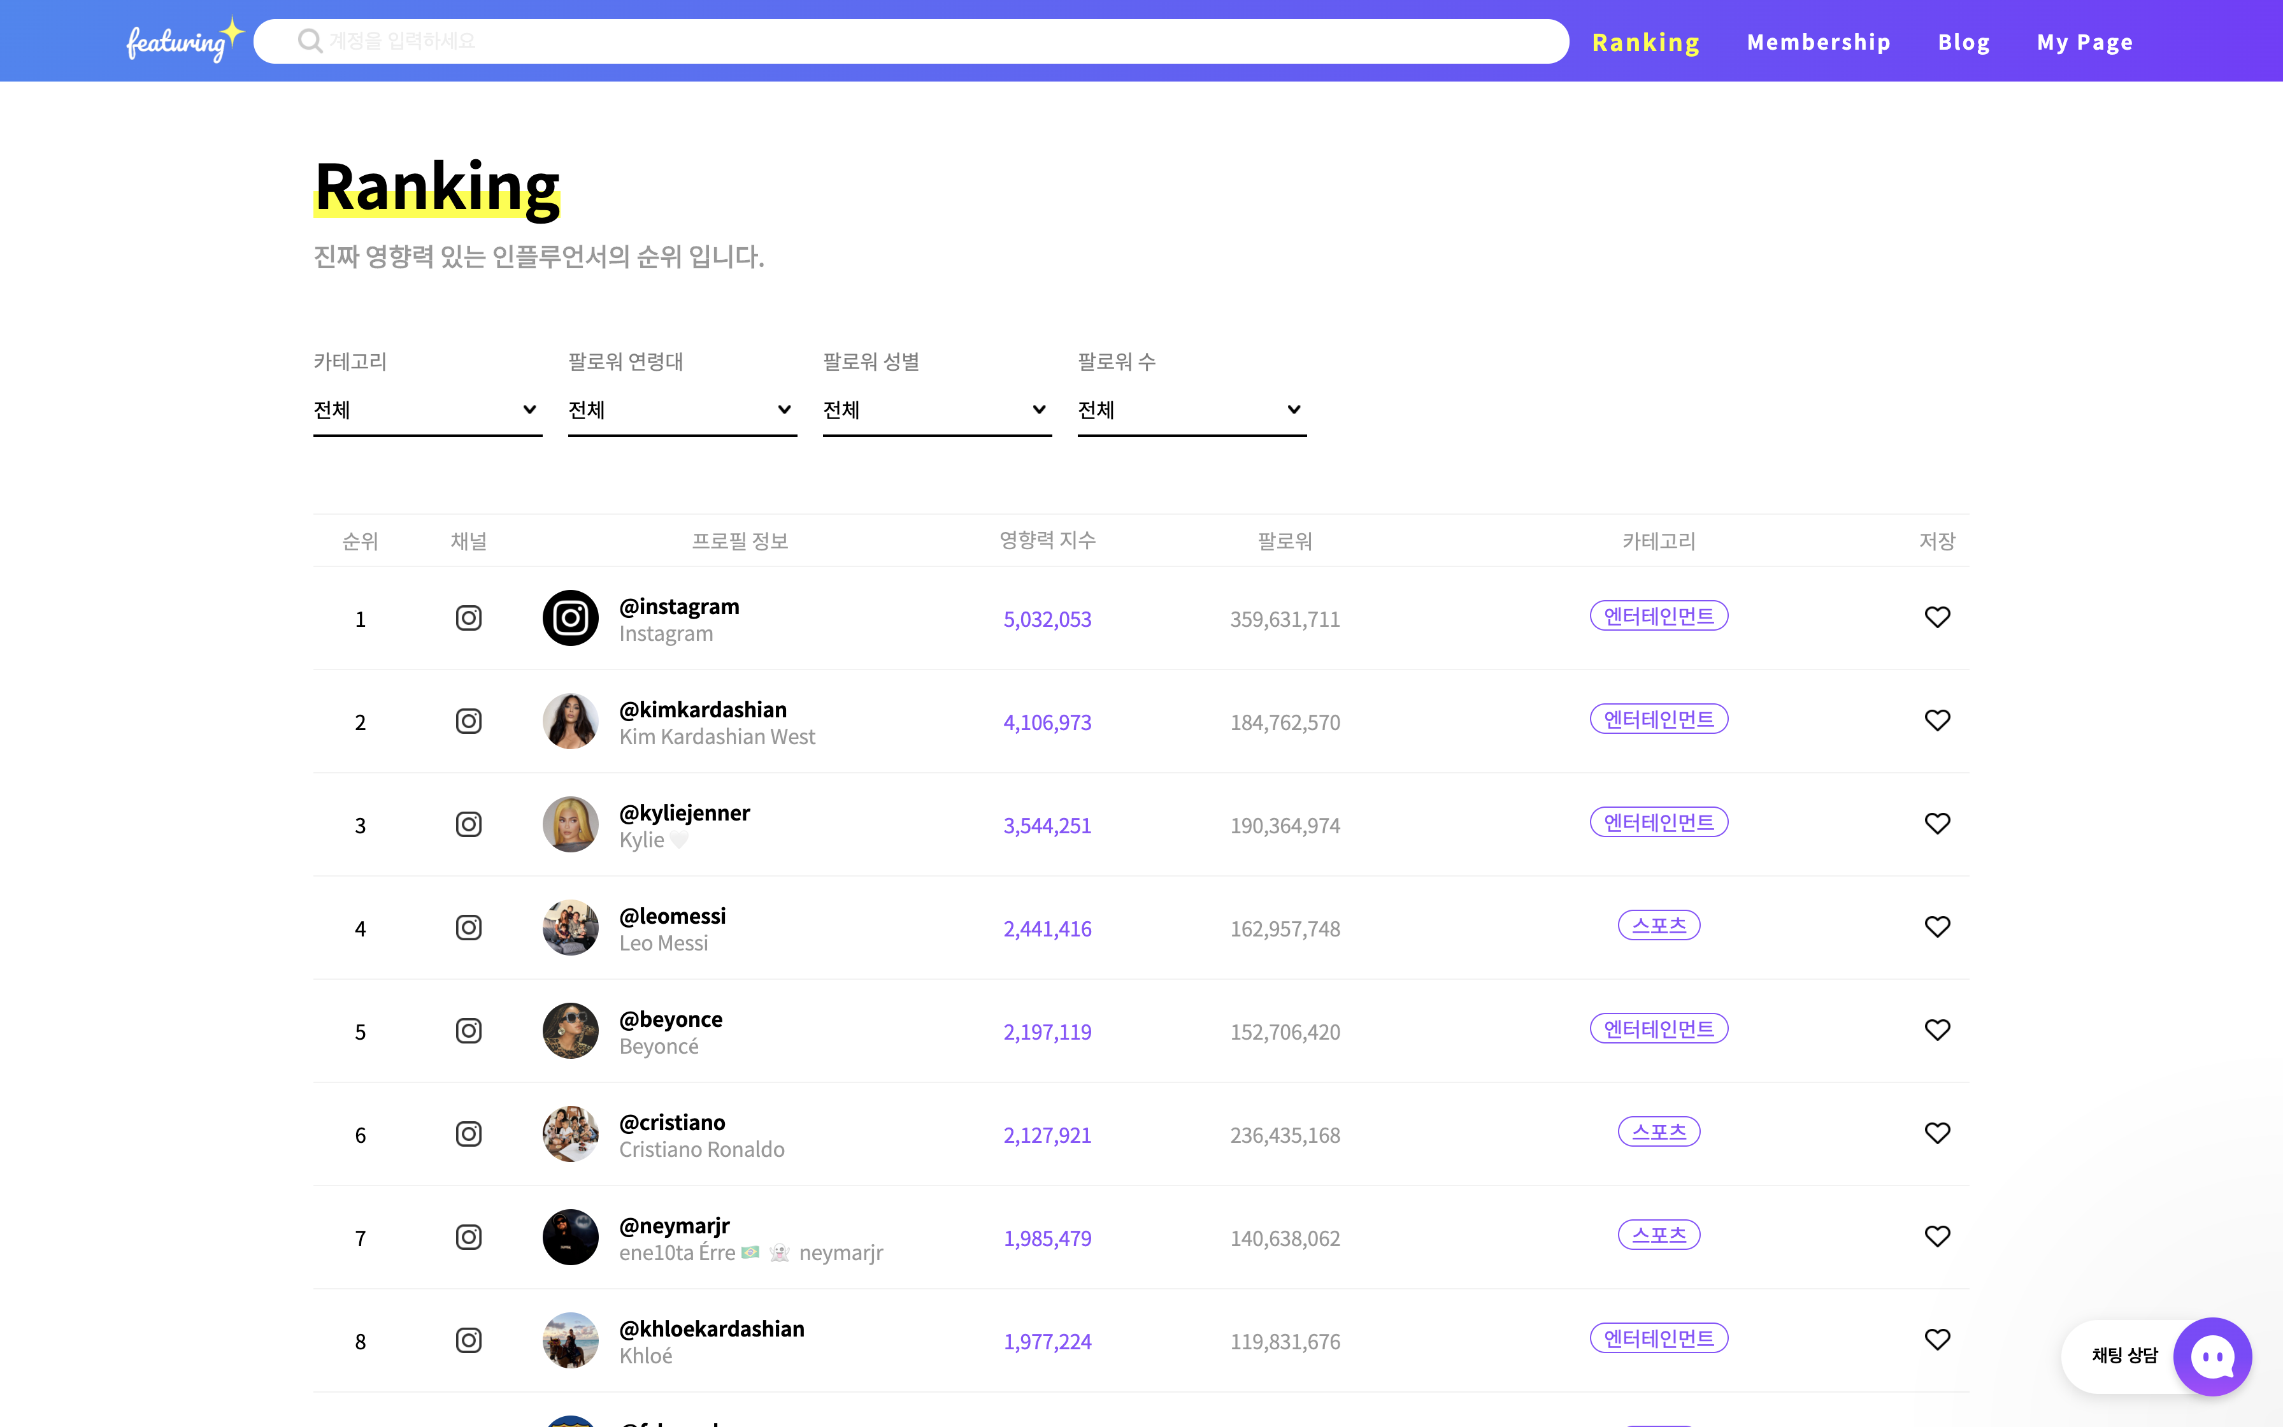Expand the 카테고리 filter dropdown
2283x1427 pixels.
(427, 410)
